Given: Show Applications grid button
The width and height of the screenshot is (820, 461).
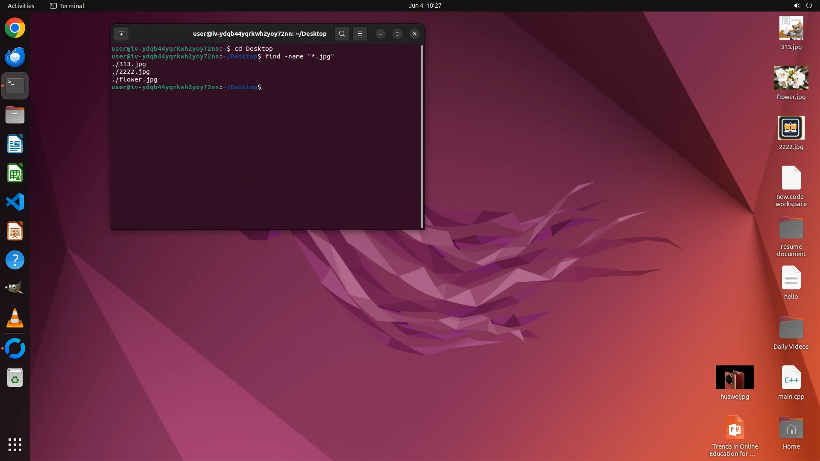Looking at the screenshot, I should [x=15, y=445].
